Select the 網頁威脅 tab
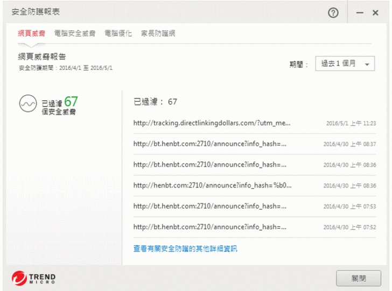392x291 pixels. (x=32, y=33)
